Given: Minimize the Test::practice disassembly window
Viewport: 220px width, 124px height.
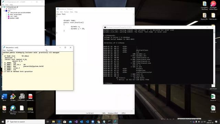Looking at the screenshot, I should point(60,48).
